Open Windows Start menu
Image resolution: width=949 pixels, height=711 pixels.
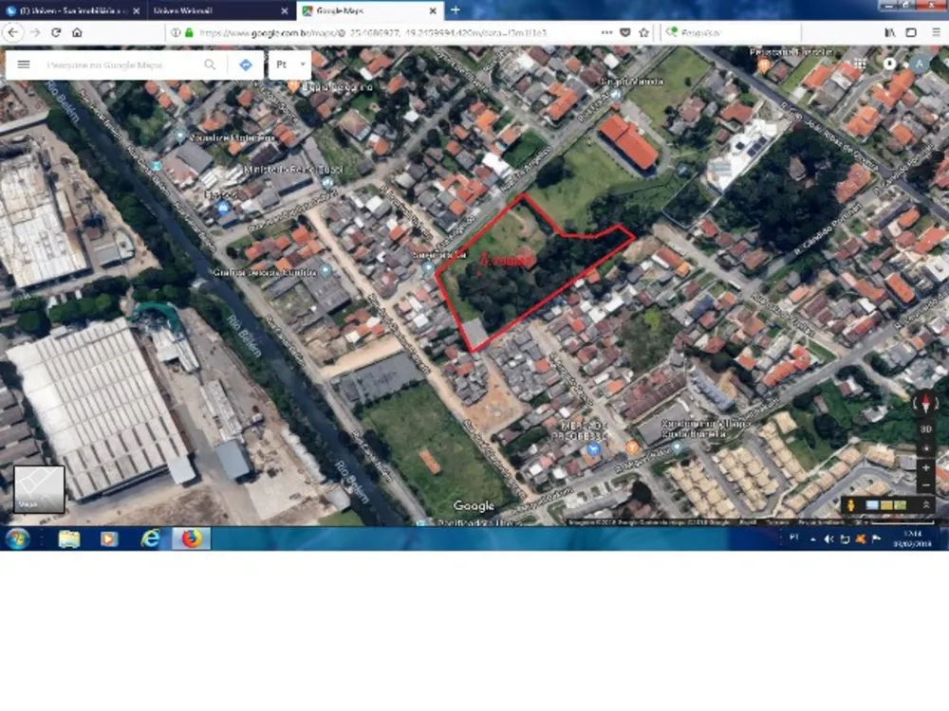[17, 538]
